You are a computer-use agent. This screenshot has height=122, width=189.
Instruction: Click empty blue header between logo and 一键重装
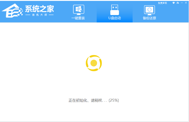(x=62, y=12)
